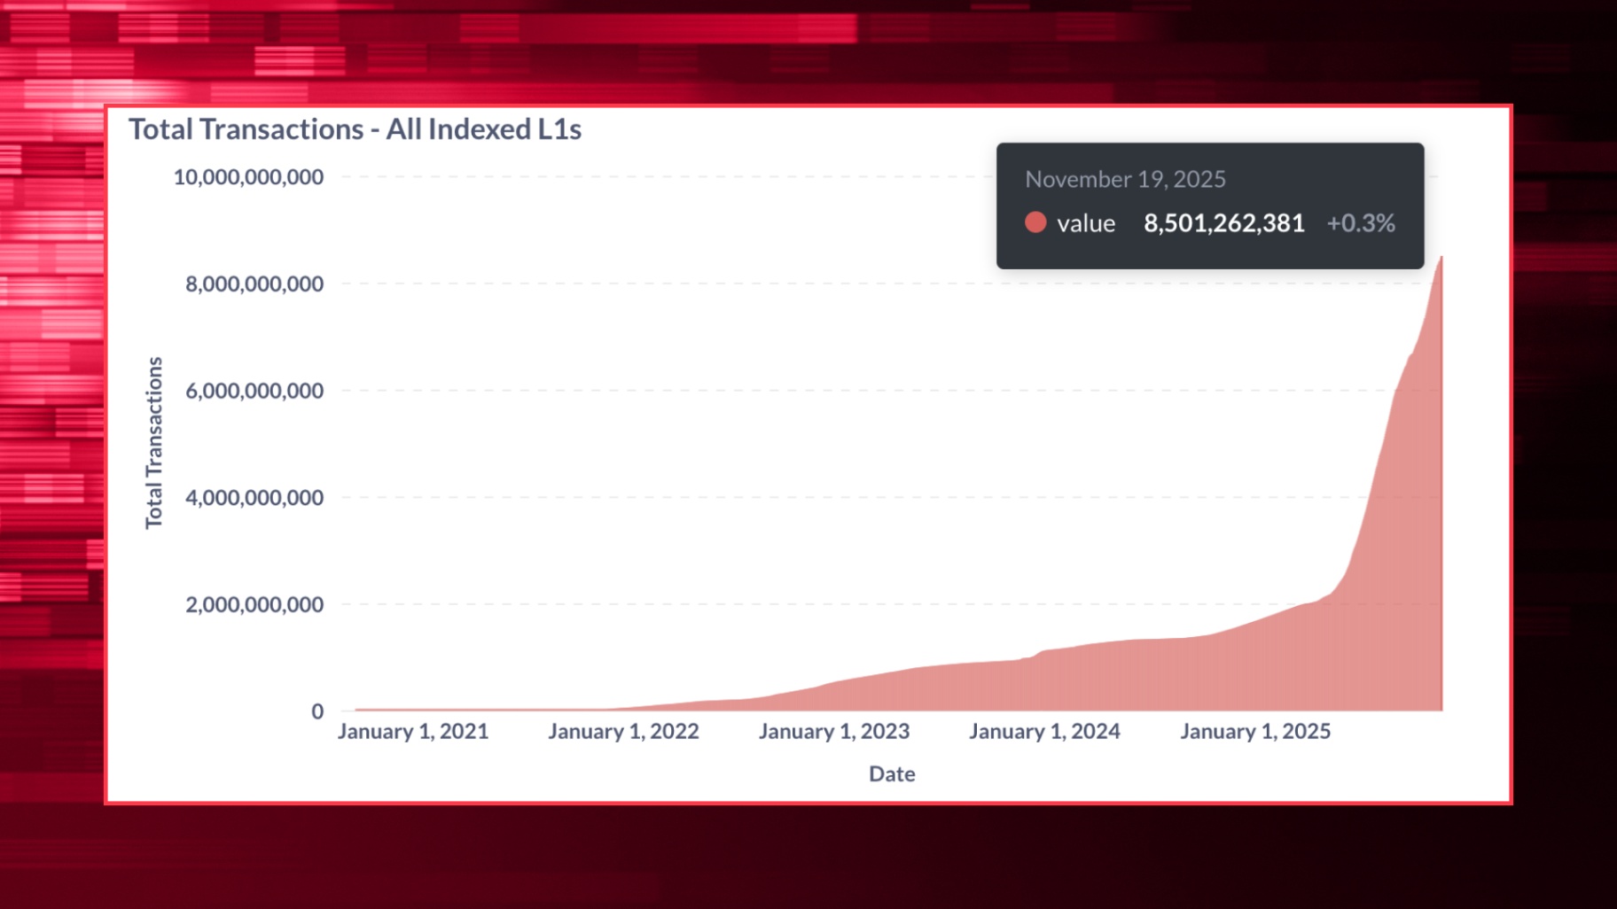Select the 10,000,000,000 y-axis label
1617x909 pixels.
pyautogui.click(x=248, y=177)
